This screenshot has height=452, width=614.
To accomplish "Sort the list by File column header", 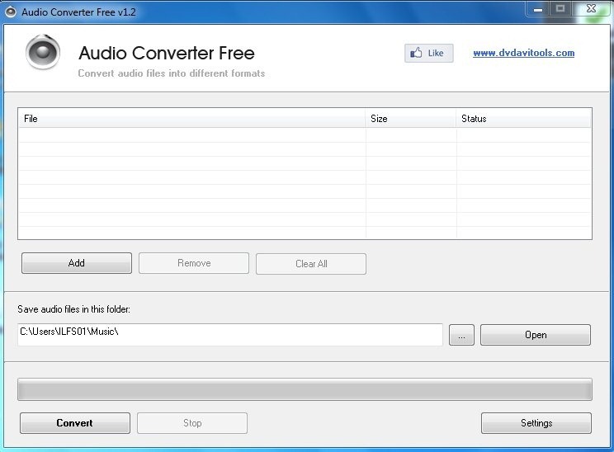I will click(x=191, y=119).
